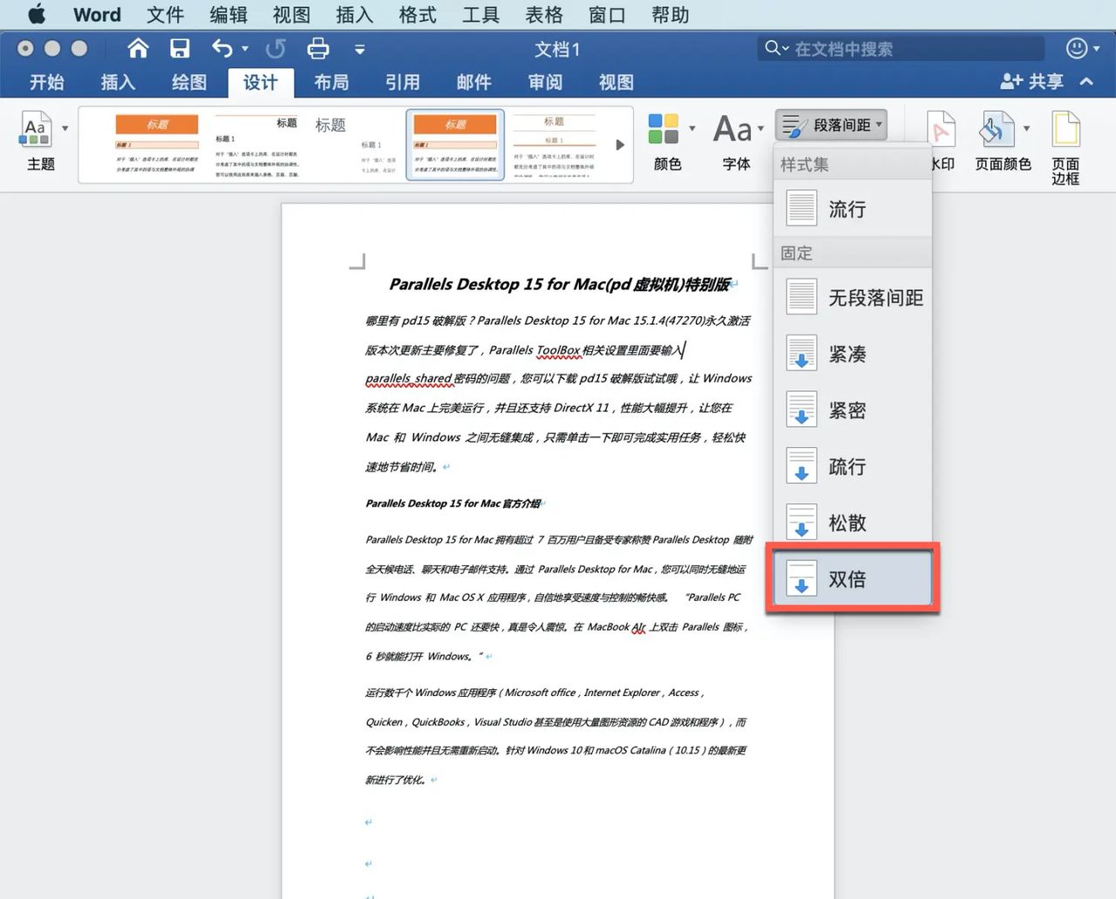Open the 颜色 dropdown arrow
The width and height of the screenshot is (1116, 899).
(x=694, y=127)
